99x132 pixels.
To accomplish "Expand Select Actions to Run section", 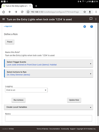I will 49,73.
